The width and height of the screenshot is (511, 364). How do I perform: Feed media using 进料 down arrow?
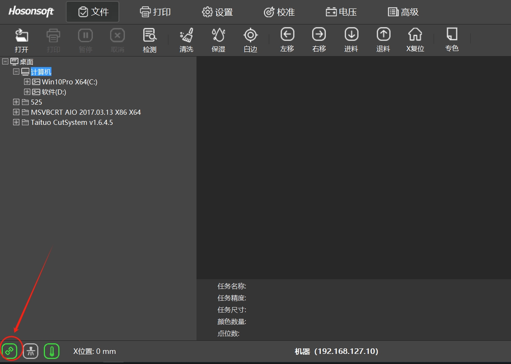click(351, 35)
